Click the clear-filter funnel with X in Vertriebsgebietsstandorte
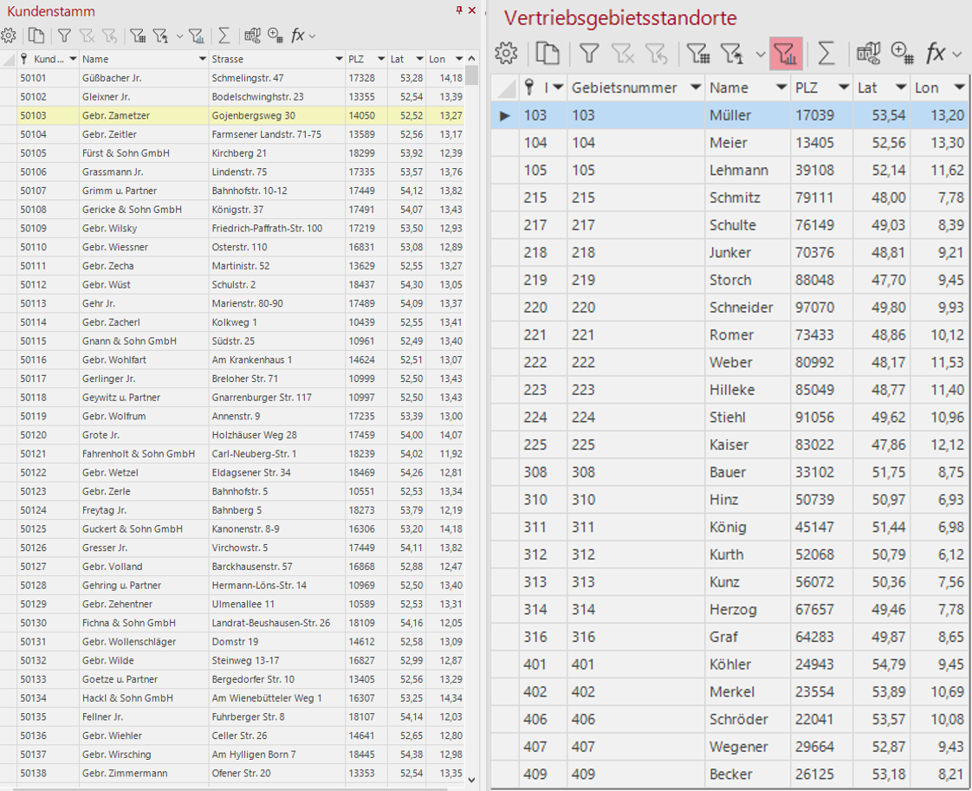 622,54
